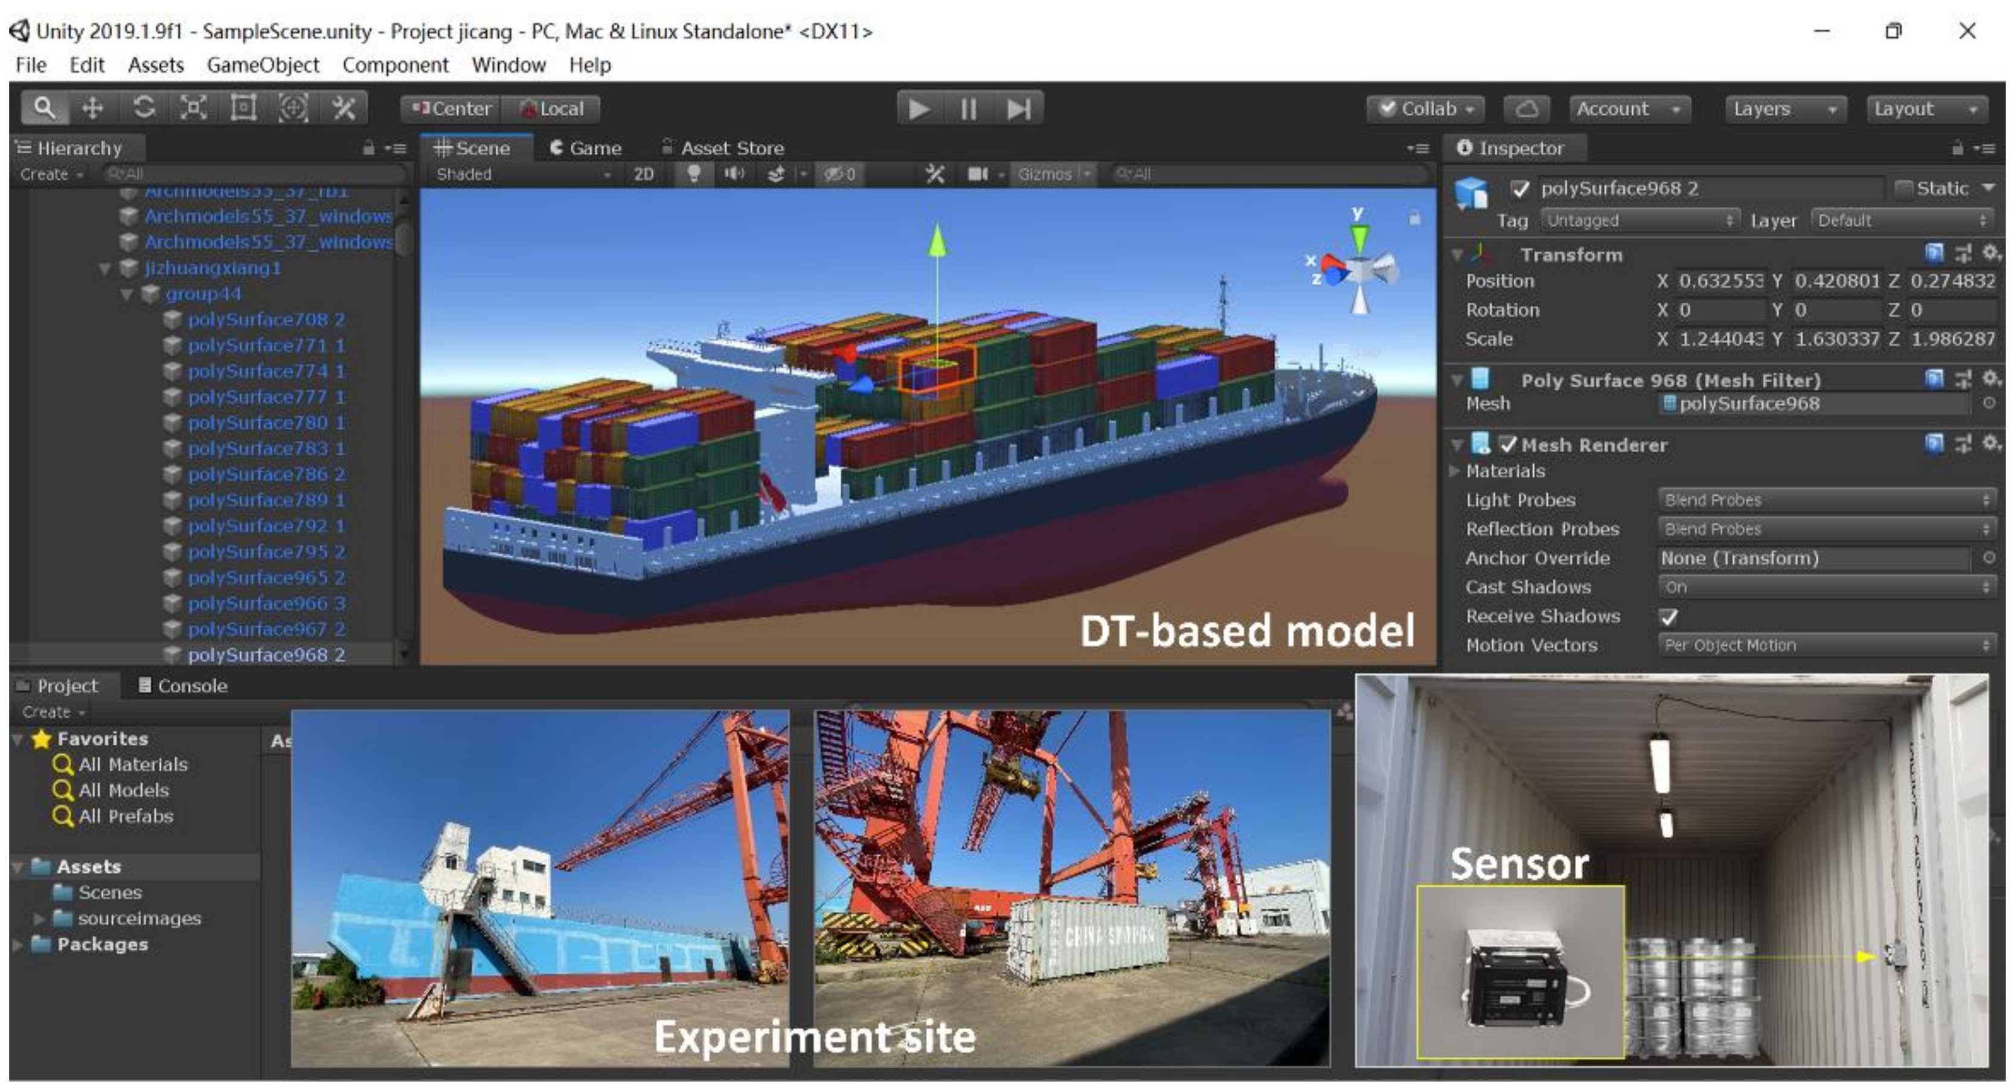
Task: Open the Cast Shadows dropdown
Action: click(1826, 588)
